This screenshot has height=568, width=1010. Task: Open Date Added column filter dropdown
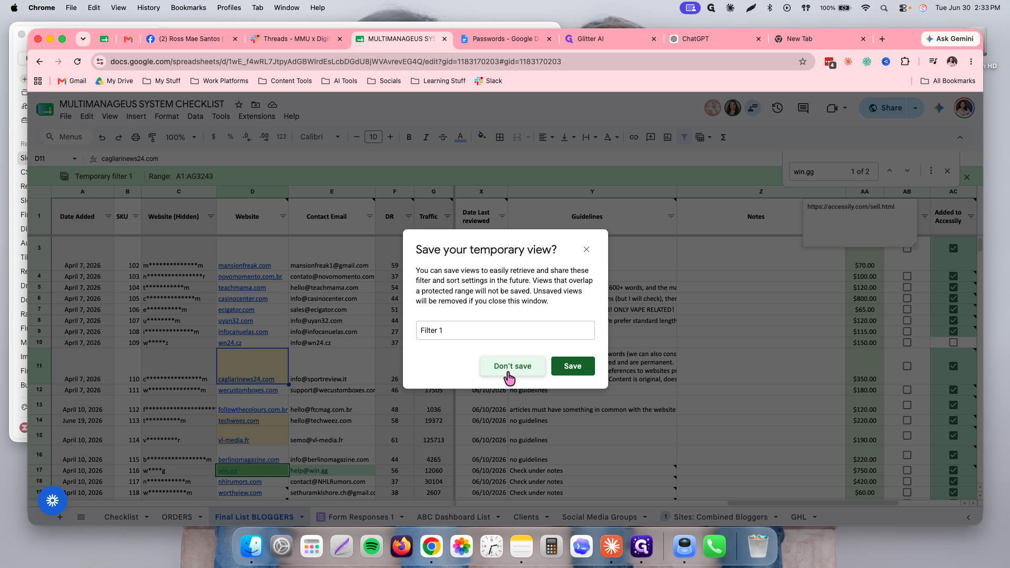[x=108, y=217]
